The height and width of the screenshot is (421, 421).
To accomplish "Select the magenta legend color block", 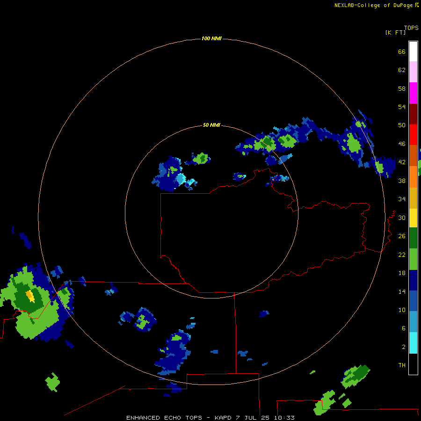I will (413, 93).
